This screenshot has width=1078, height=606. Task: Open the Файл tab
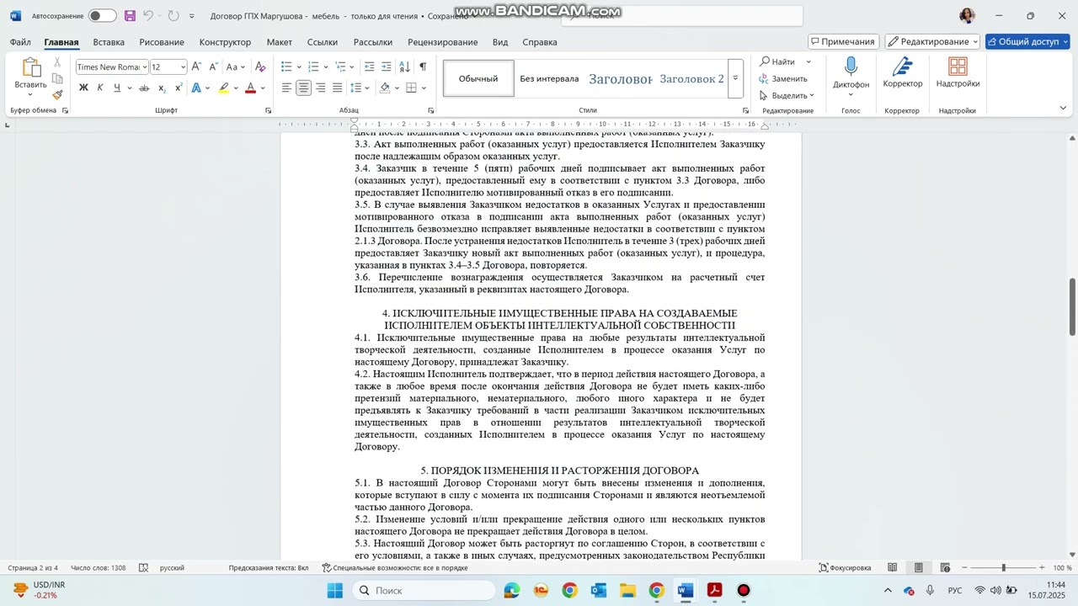pos(20,42)
